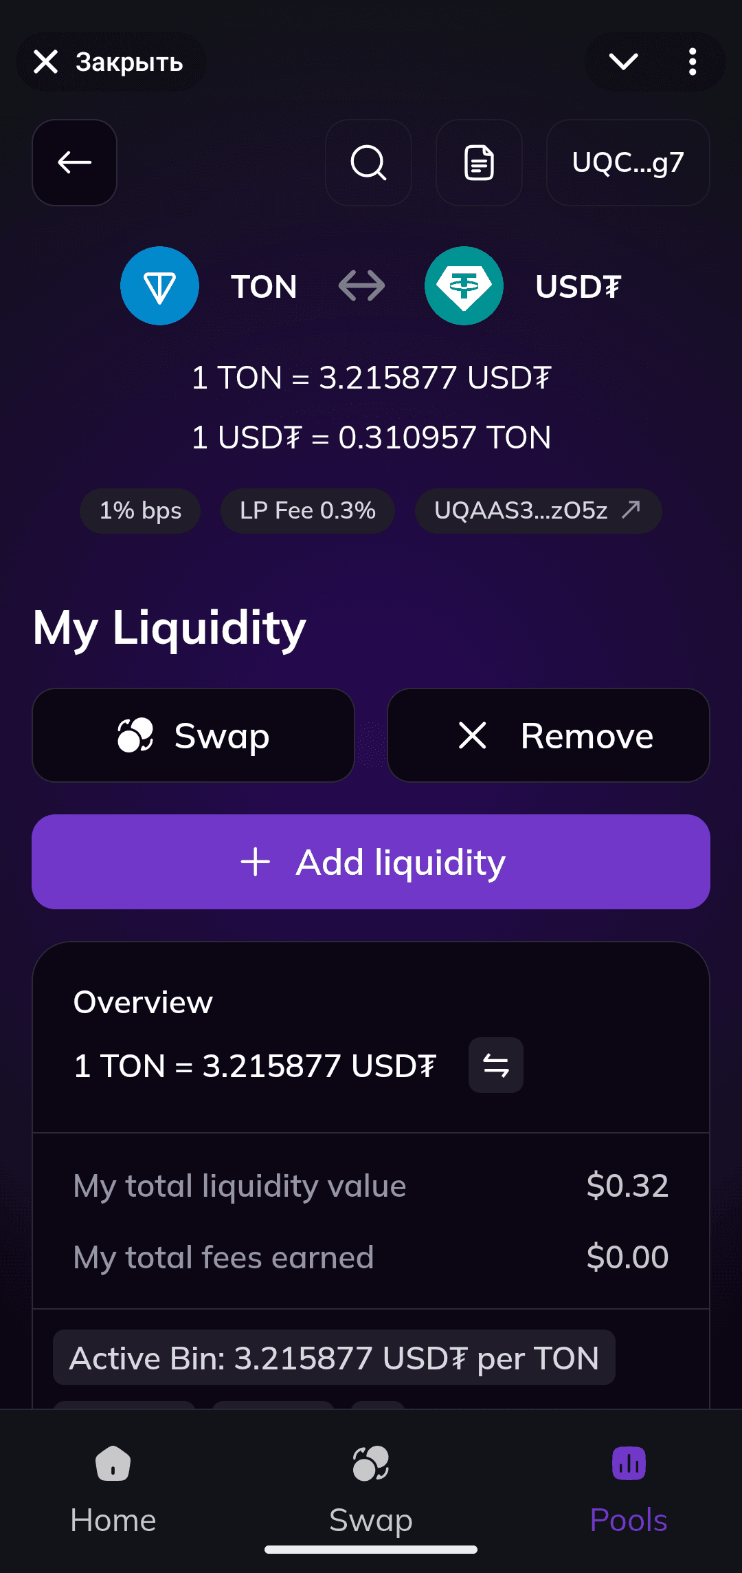Open the UQAAS3...zO5z pool address link
742x1573 pixels.
[538, 511]
